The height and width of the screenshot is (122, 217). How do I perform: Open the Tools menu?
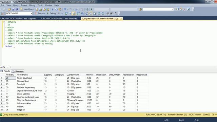click(40, 5)
